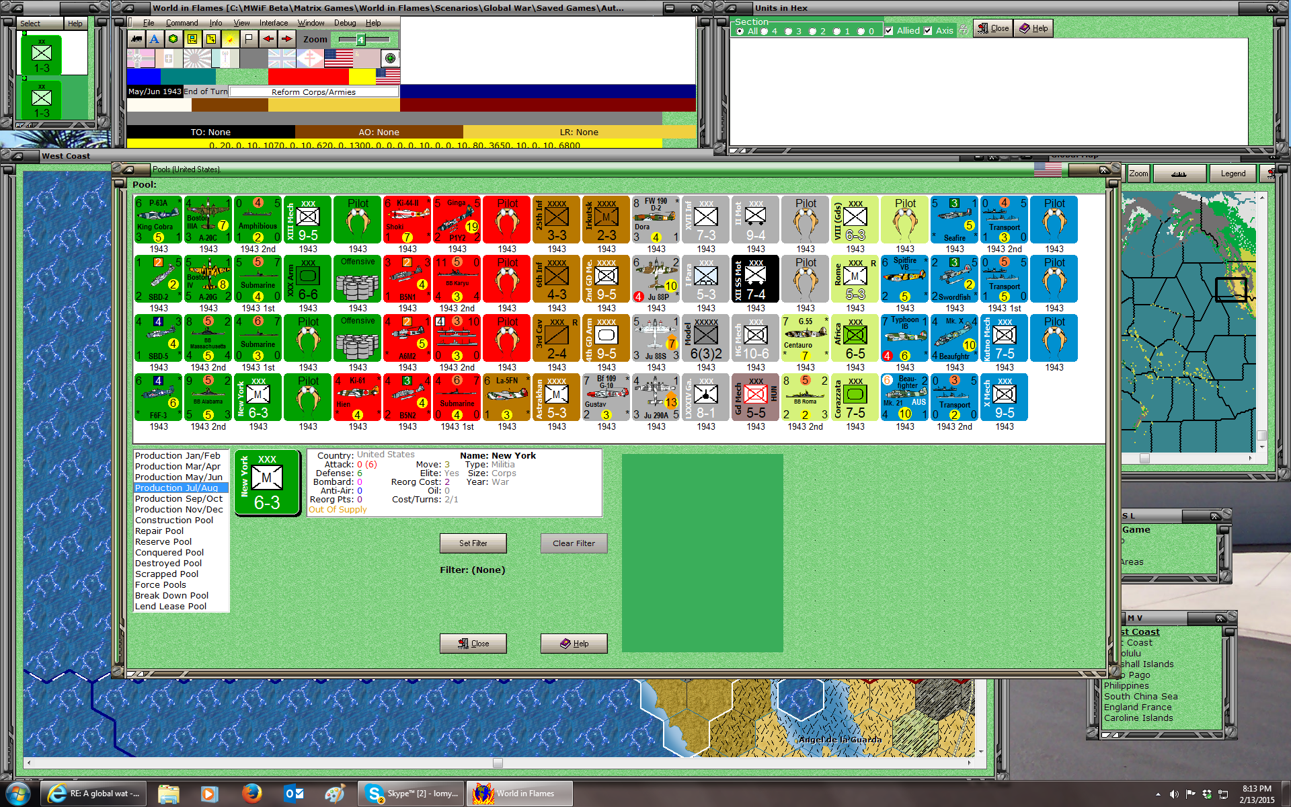Click the green hexagon toolbar icon

173,39
